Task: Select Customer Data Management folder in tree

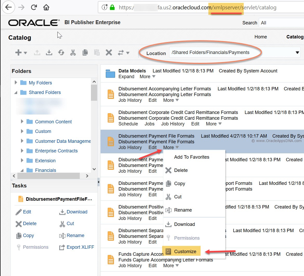Action: pos(63,141)
